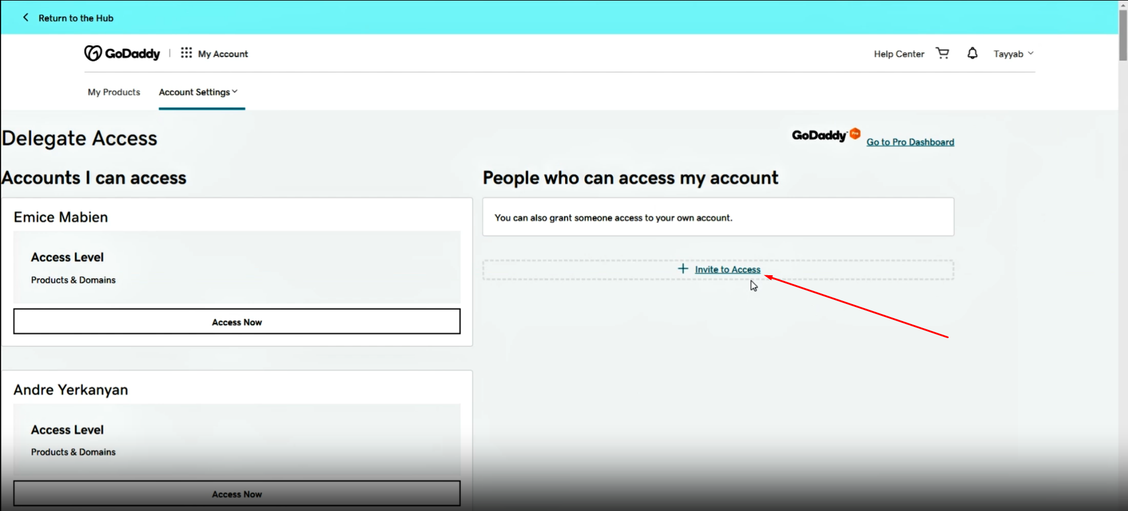Click the Invite to Access link
Viewport: 1128px width, 511px height.
coord(727,269)
